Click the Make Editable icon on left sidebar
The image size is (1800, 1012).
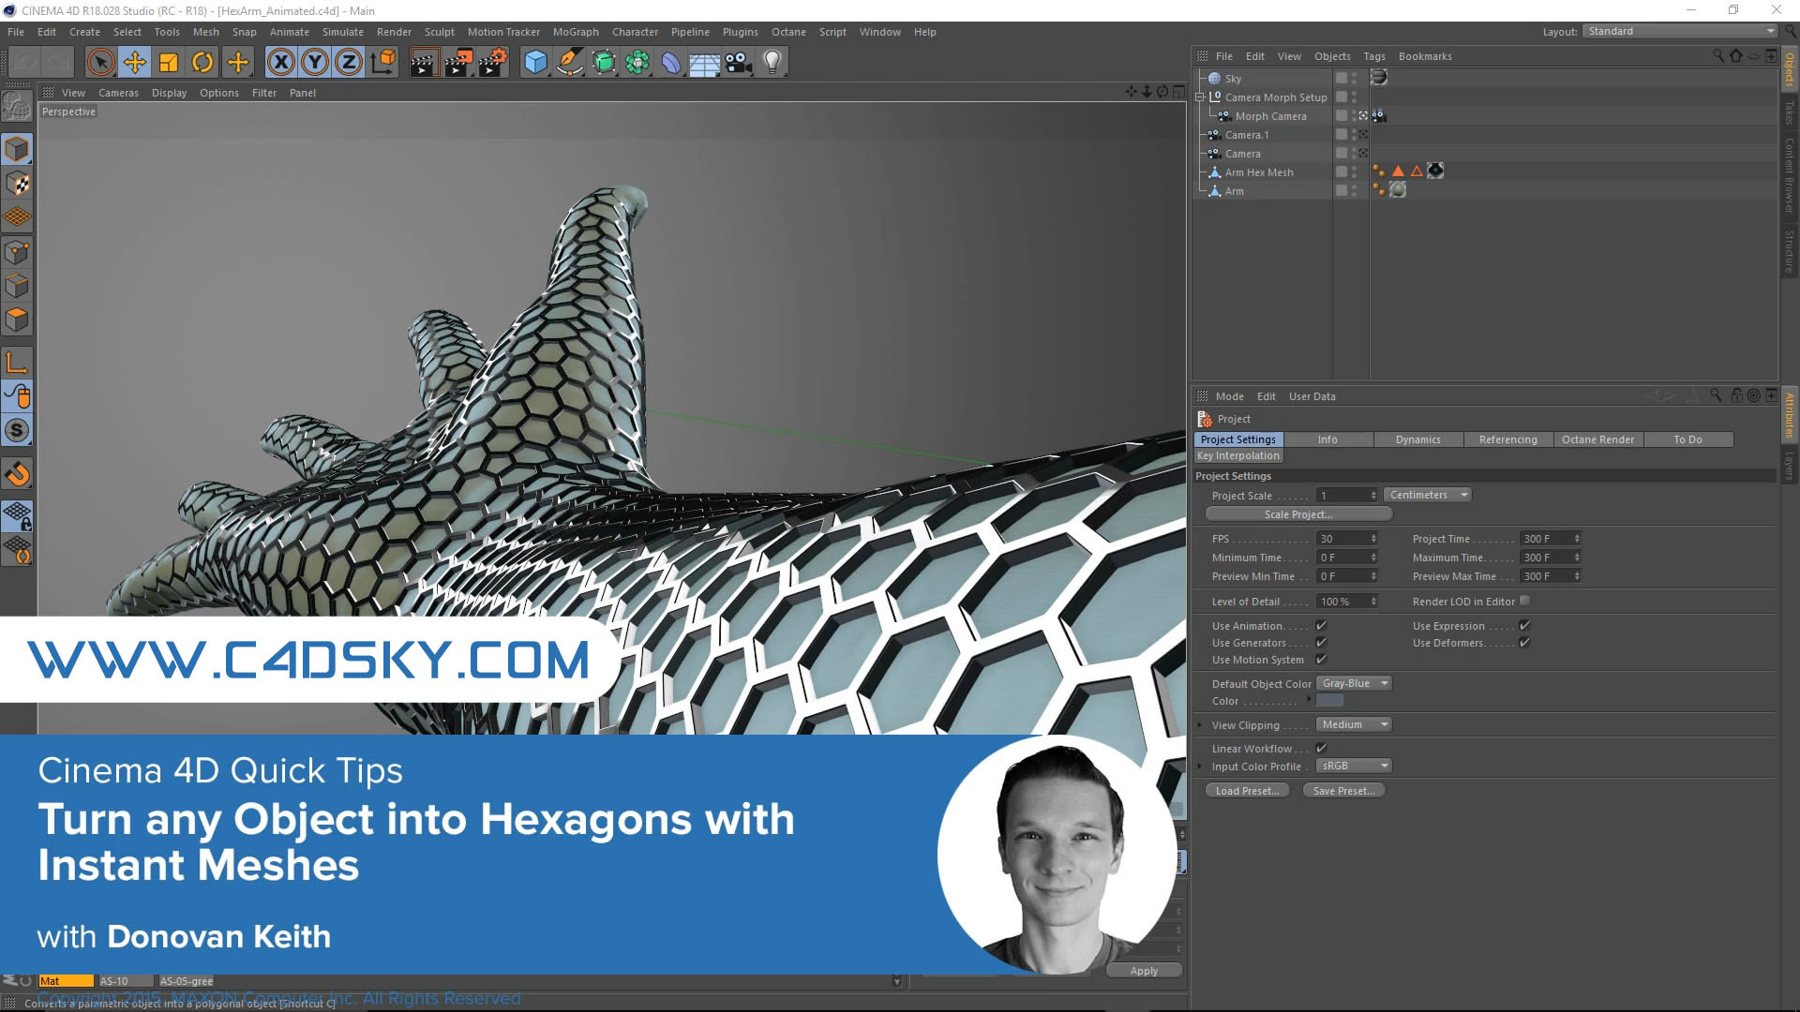[17, 149]
